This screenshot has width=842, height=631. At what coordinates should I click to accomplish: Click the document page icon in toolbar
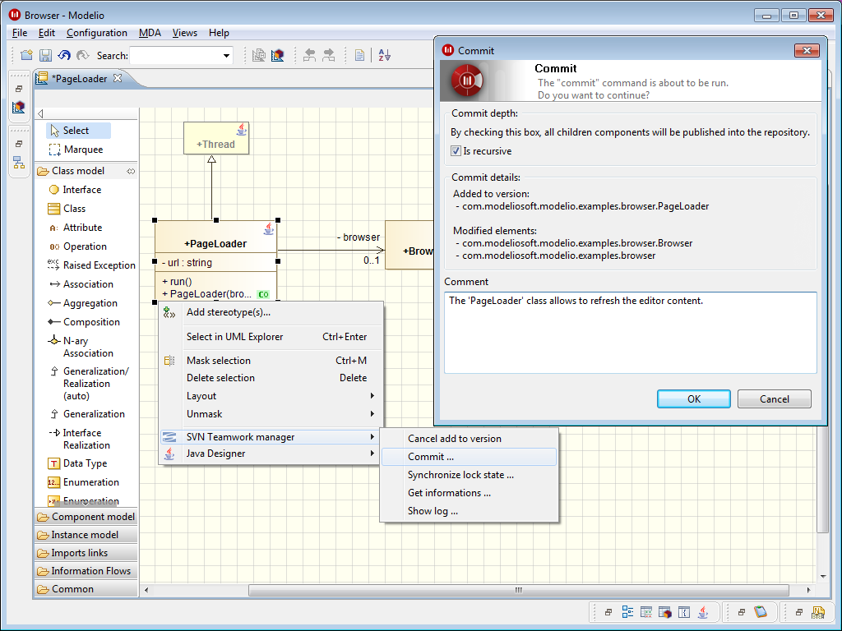click(360, 55)
